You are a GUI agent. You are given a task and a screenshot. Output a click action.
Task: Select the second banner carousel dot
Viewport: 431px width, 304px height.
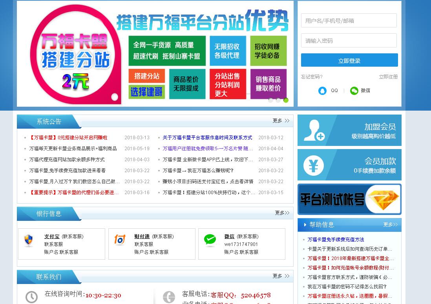278,100
